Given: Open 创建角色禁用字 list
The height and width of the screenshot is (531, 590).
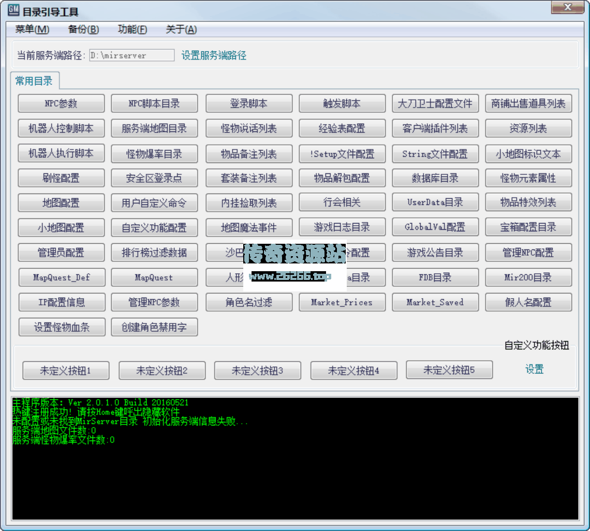Looking at the screenshot, I should click(x=154, y=327).
